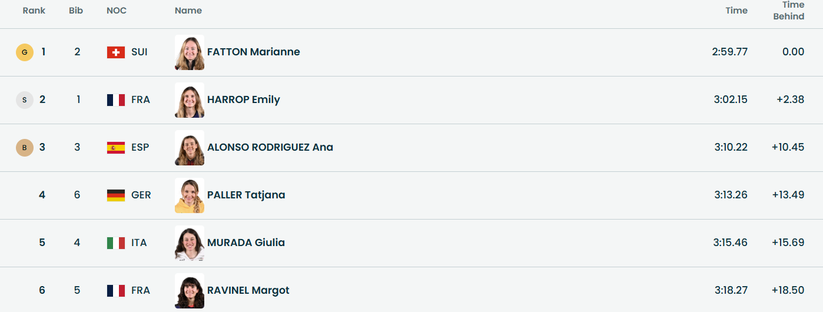Screen dimensions: 823x312
Task: Open MURADA Giulia's athlete photo
Action: pyautogui.click(x=190, y=243)
